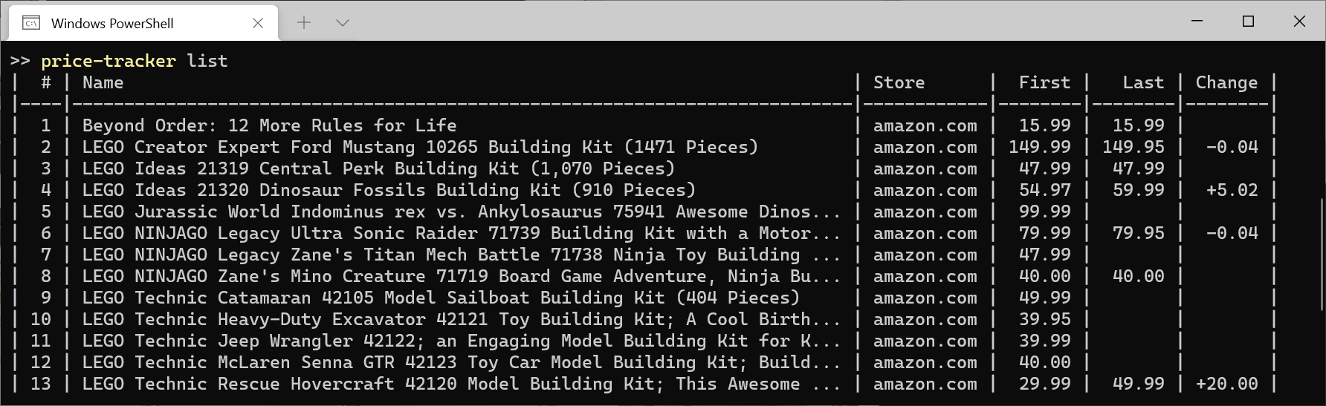The height and width of the screenshot is (406, 1326).
Task: Click the PowerShell icon on the tab
Action: click(x=31, y=23)
